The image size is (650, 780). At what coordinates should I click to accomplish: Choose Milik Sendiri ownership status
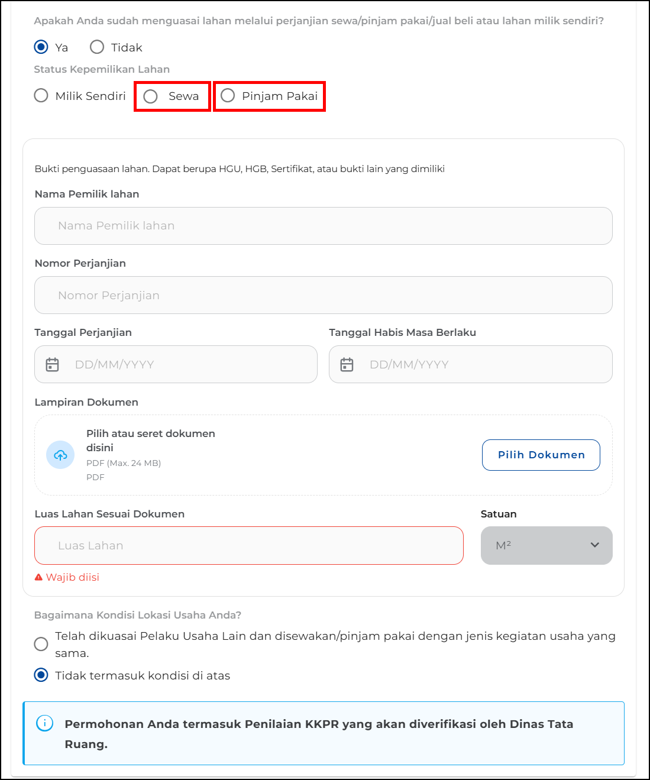pyautogui.click(x=41, y=96)
